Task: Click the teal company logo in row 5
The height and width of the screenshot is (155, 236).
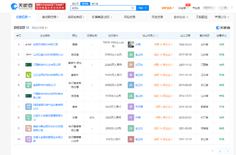Action: (28, 85)
